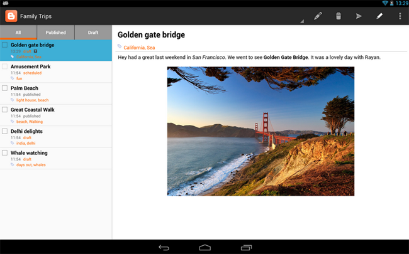Click the Golden Gate Bridge photo
409x254 pixels.
pyautogui.click(x=261, y=131)
